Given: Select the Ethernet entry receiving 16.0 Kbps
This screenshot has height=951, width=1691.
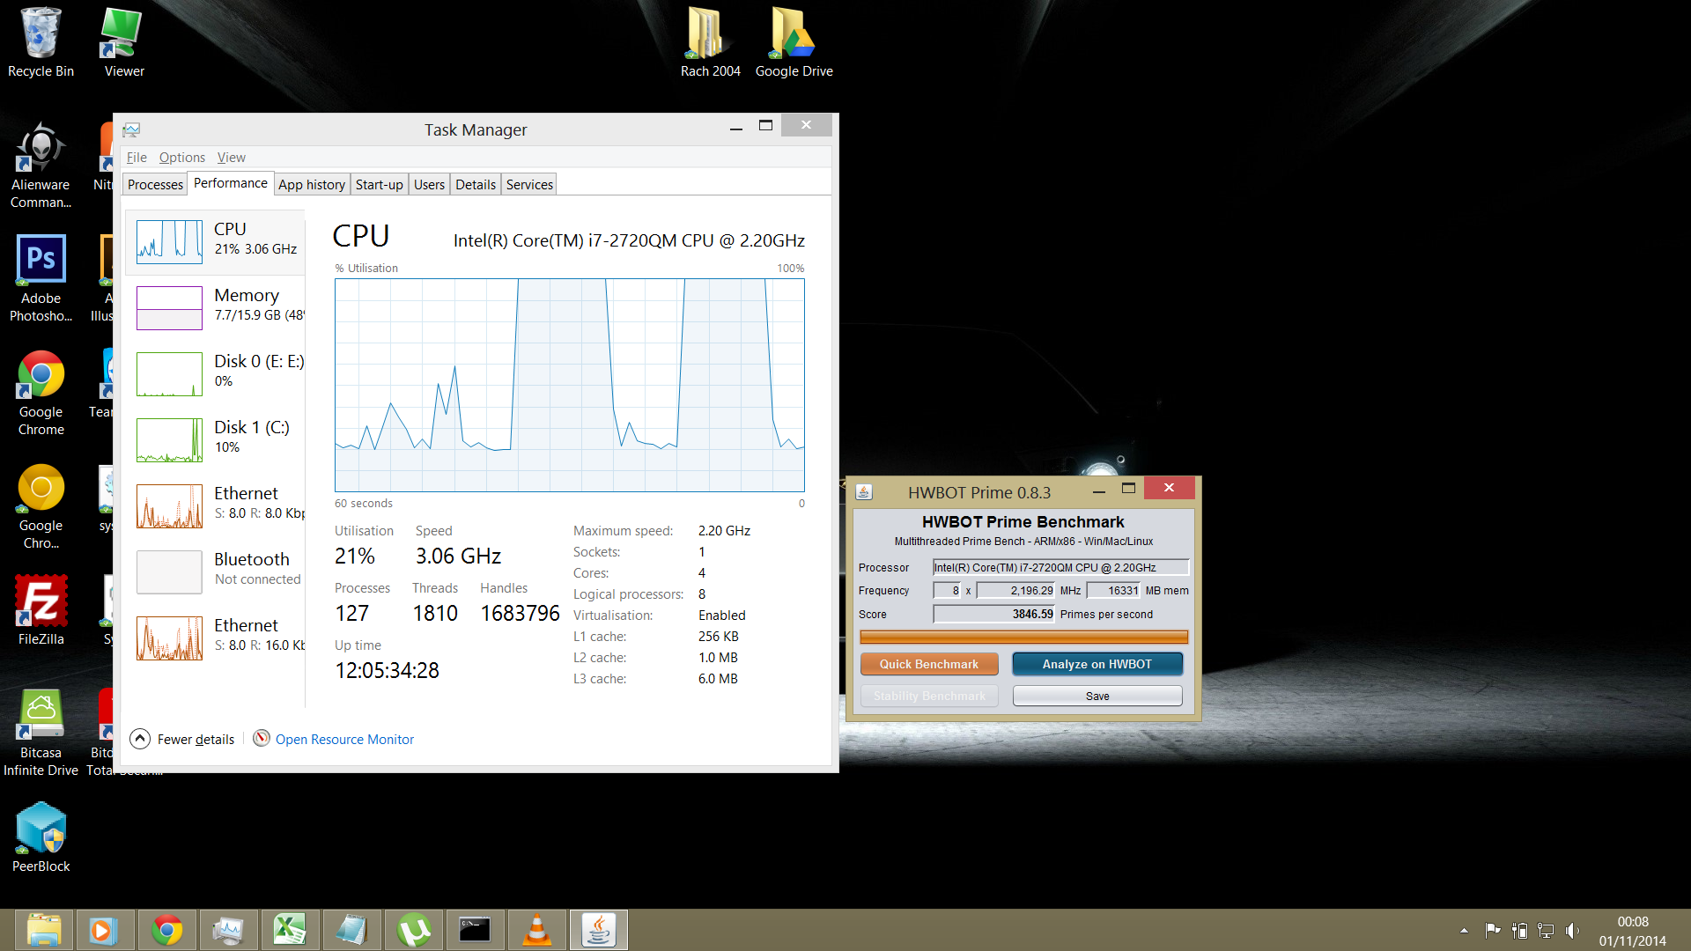Looking at the screenshot, I should tap(216, 638).
